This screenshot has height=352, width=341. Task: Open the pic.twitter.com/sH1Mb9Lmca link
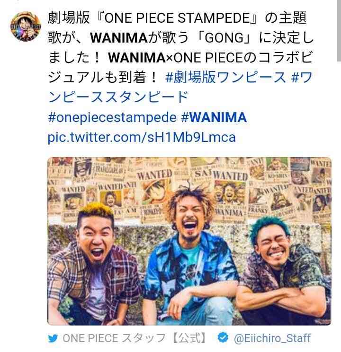click(142, 137)
